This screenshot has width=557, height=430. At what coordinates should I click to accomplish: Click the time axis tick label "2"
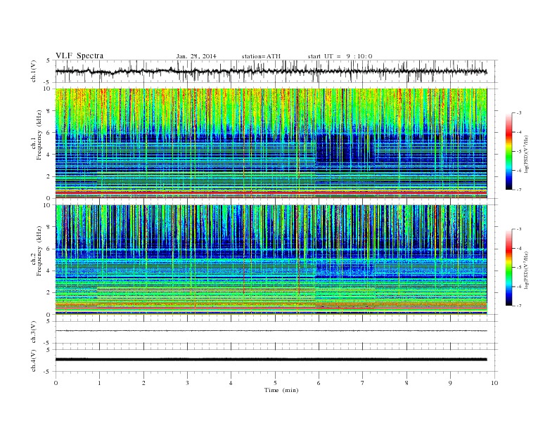pyautogui.click(x=143, y=383)
